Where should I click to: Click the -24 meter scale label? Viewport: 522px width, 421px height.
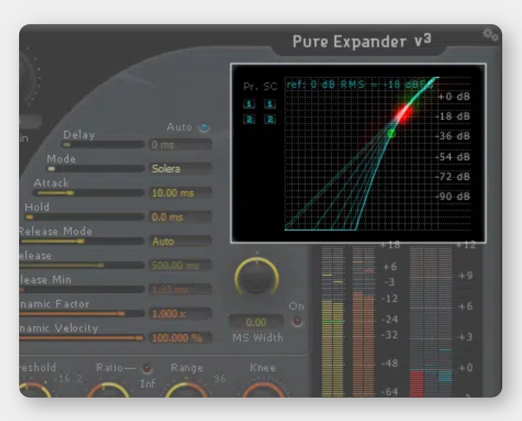tap(389, 319)
